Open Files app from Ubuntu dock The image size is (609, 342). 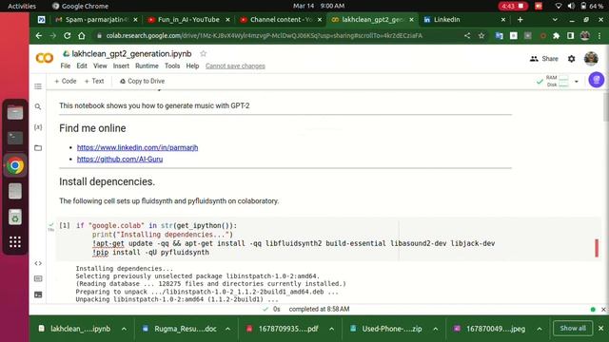[x=15, y=113]
